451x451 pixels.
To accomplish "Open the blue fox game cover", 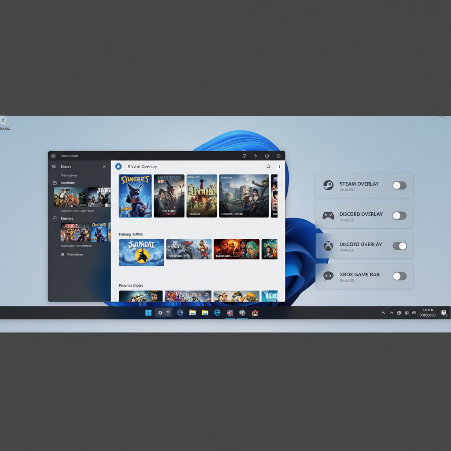I will point(135,196).
